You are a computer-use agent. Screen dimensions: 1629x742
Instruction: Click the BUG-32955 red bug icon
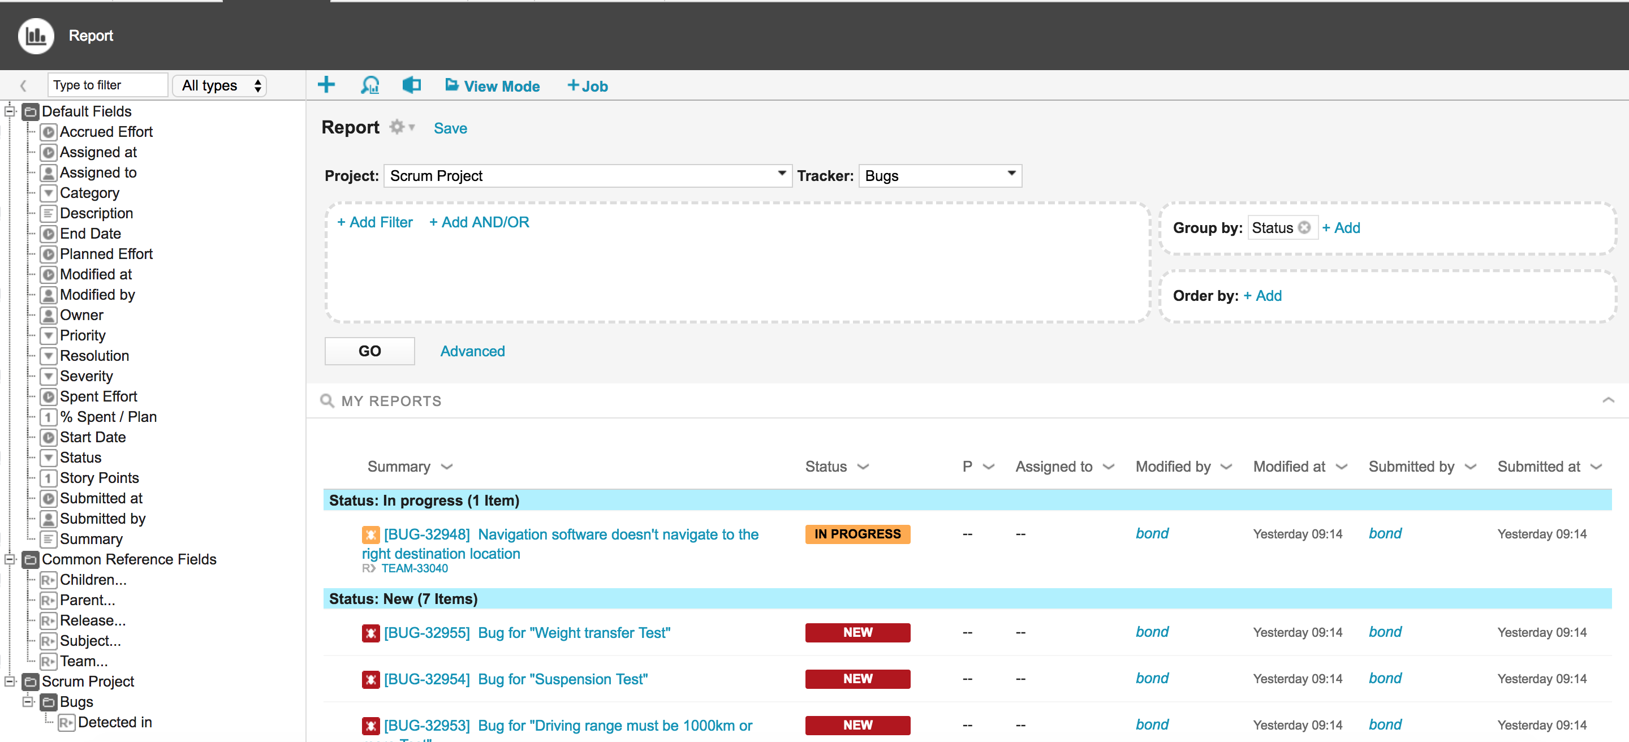pyautogui.click(x=370, y=633)
